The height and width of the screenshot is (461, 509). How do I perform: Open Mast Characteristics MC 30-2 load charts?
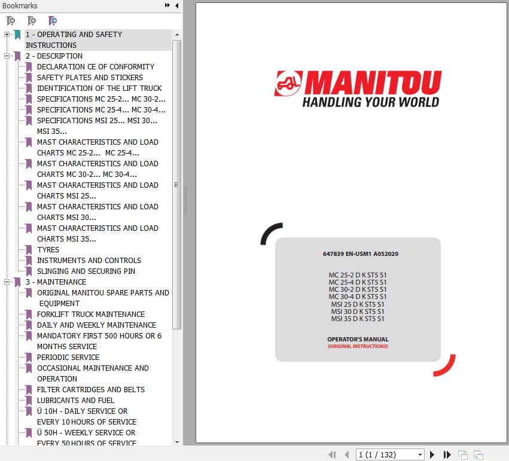(97, 169)
